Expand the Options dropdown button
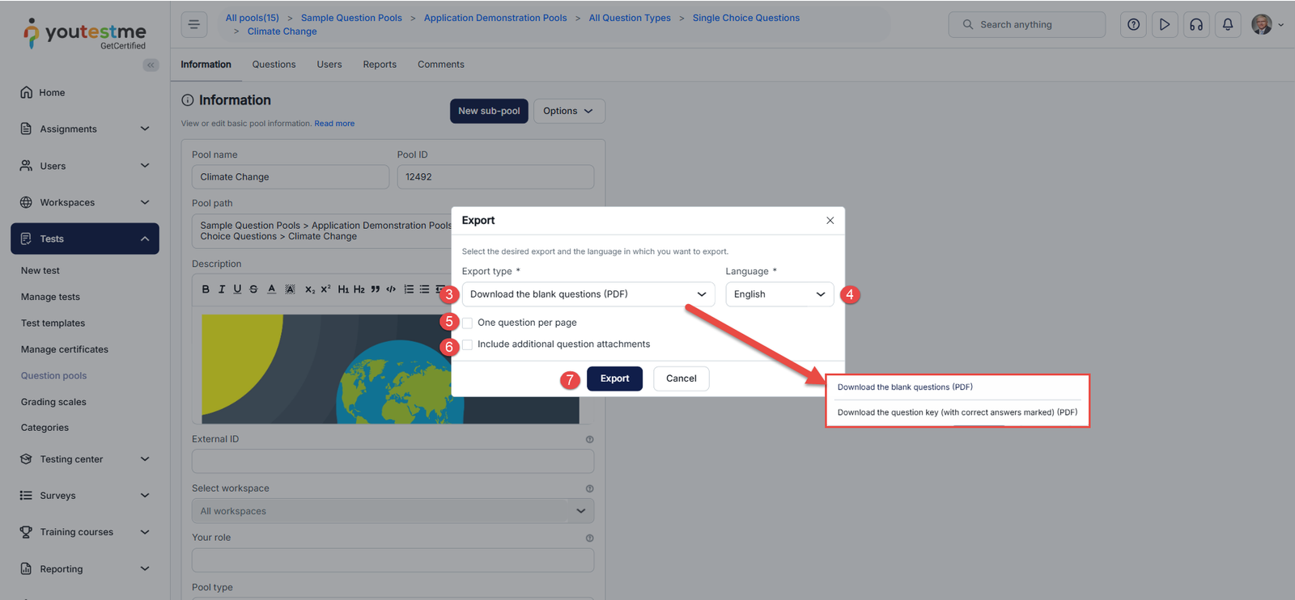1295x600 pixels. click(568, 112)
